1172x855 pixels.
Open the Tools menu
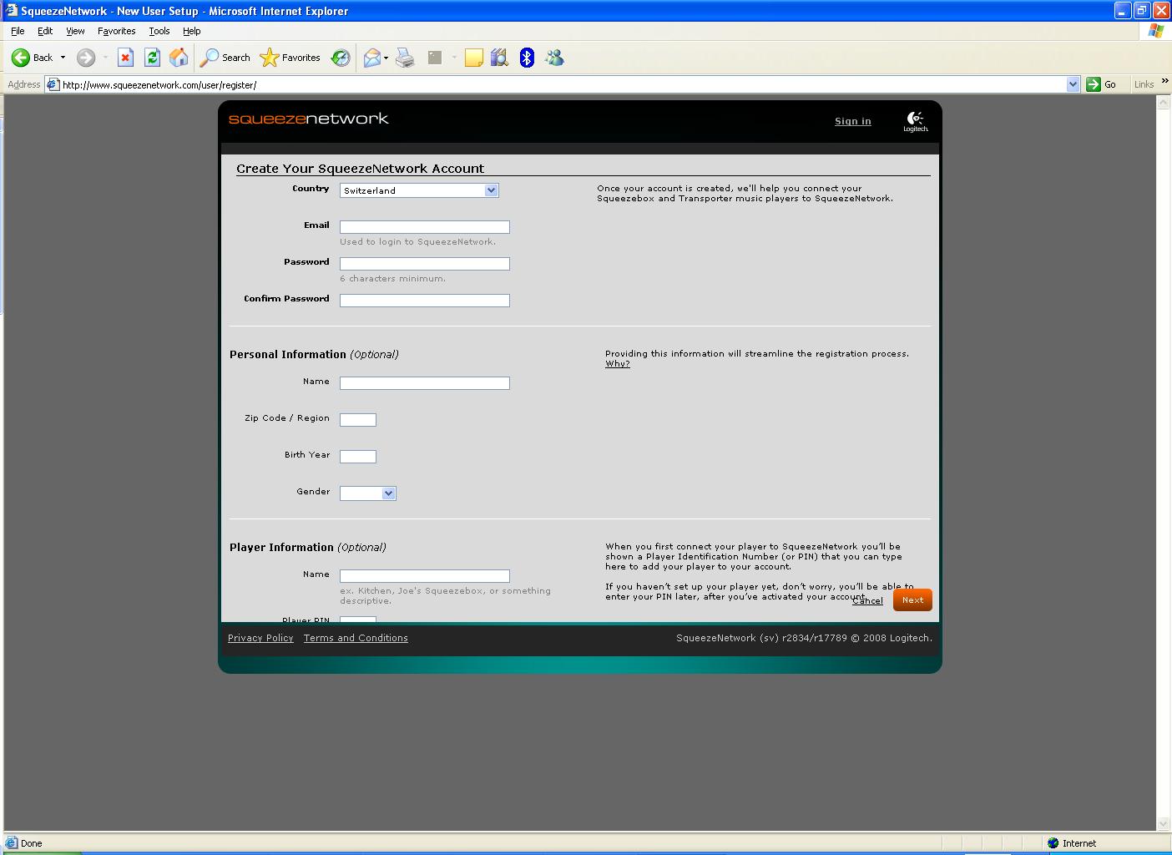pyautogui.click(x=159, y=31)
